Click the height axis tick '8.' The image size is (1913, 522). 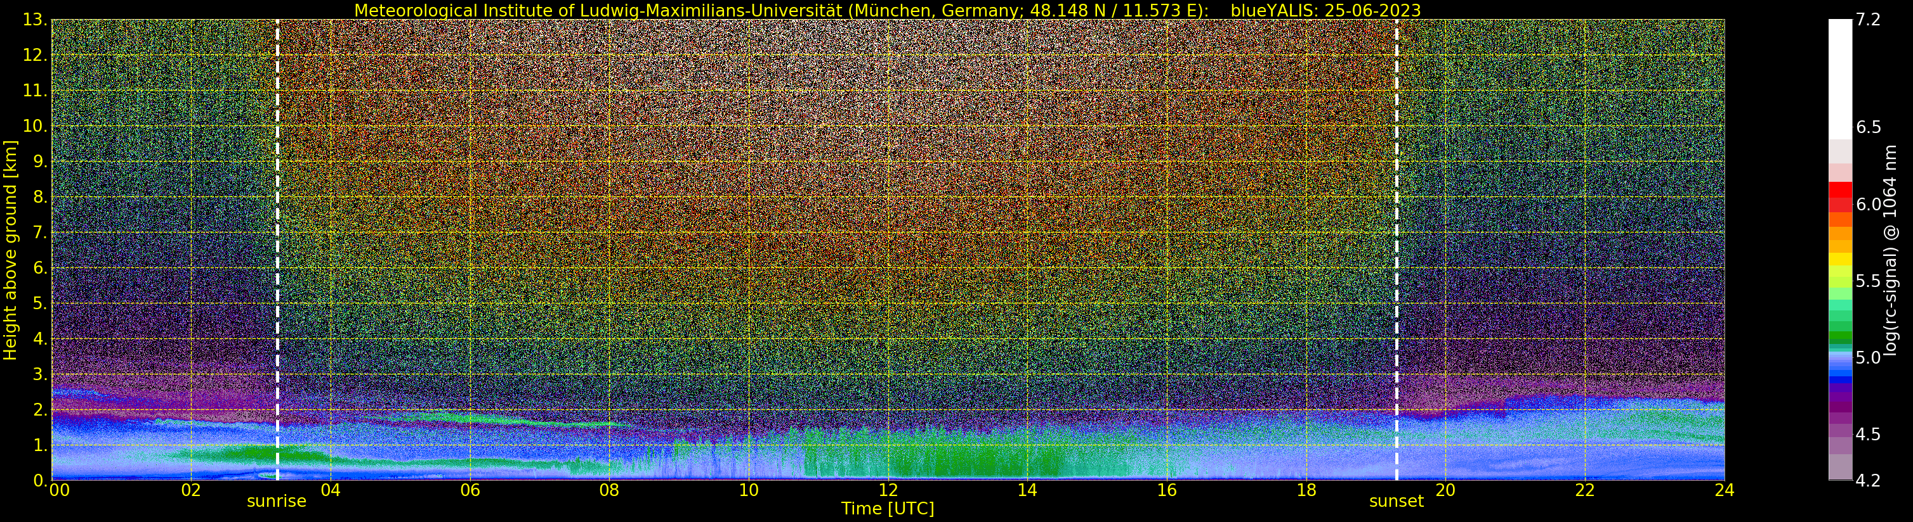point(40,197)
